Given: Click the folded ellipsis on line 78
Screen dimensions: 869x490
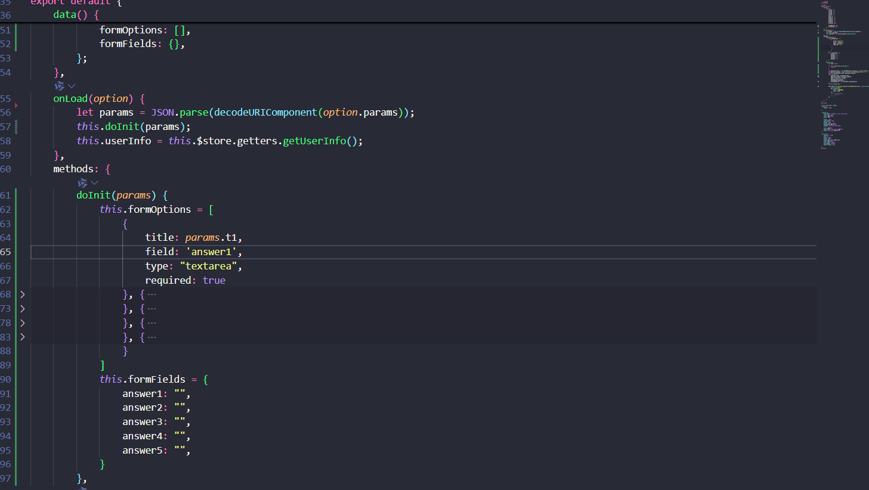Looking at the screenshot, I should [x=151, y=323].
